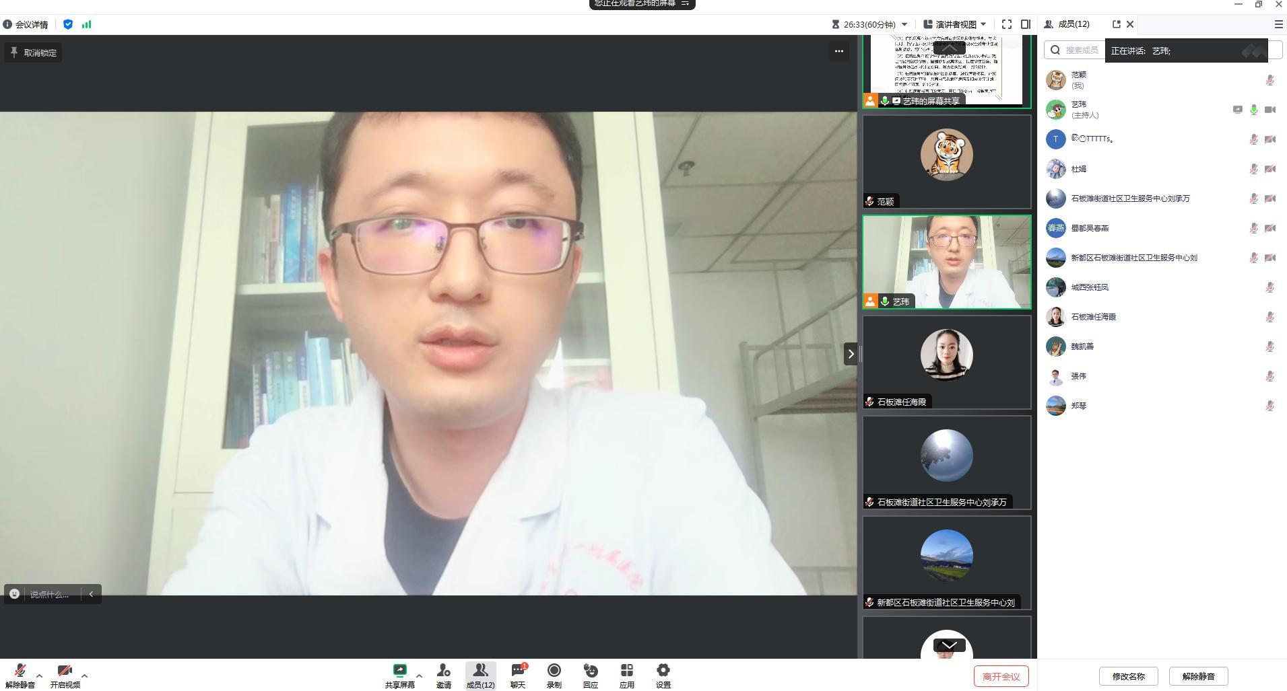Click 艺玮 screen share icon in list
The width and height of the screenshot is (1287, 691).
pyautogui.click(x=1237, y=110)
